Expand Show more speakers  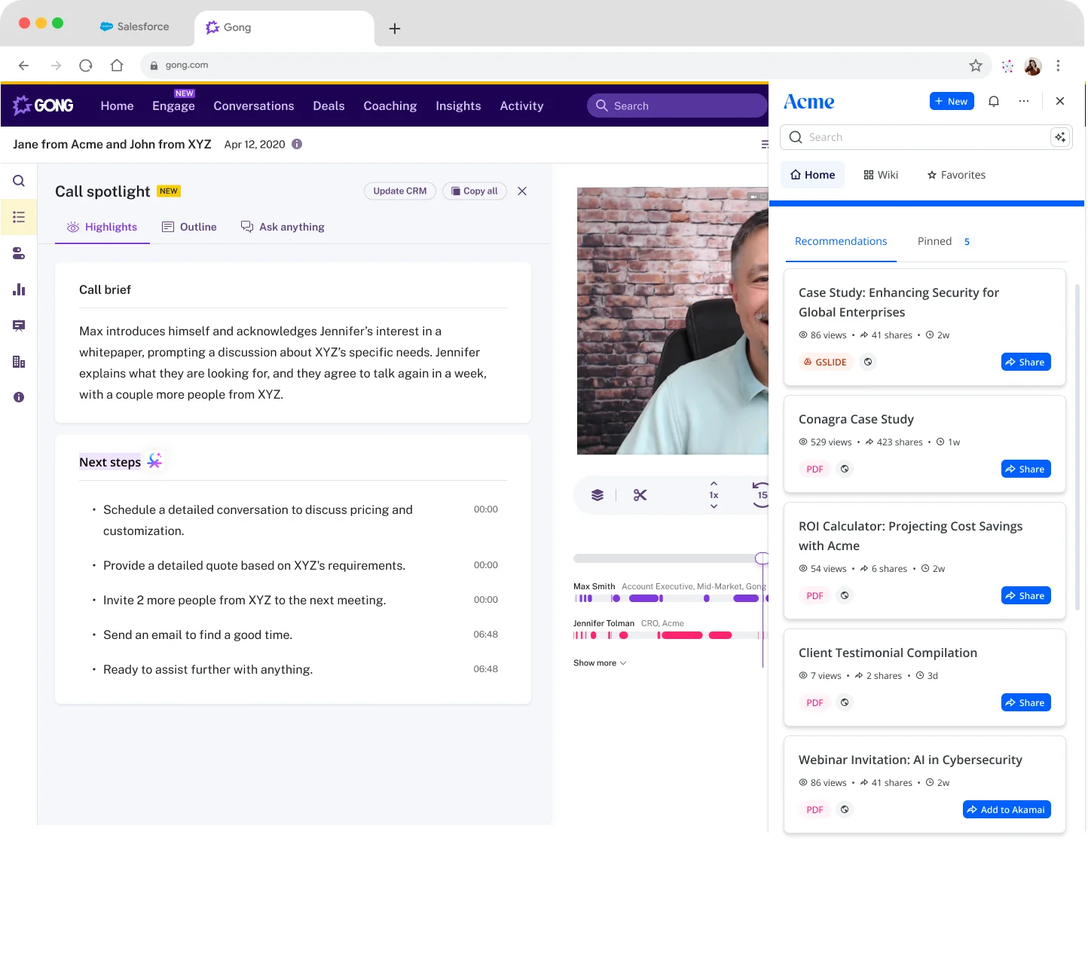600,663
